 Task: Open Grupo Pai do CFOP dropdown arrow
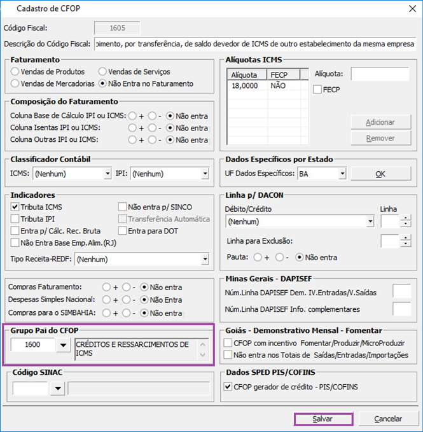tap(63, 345)
